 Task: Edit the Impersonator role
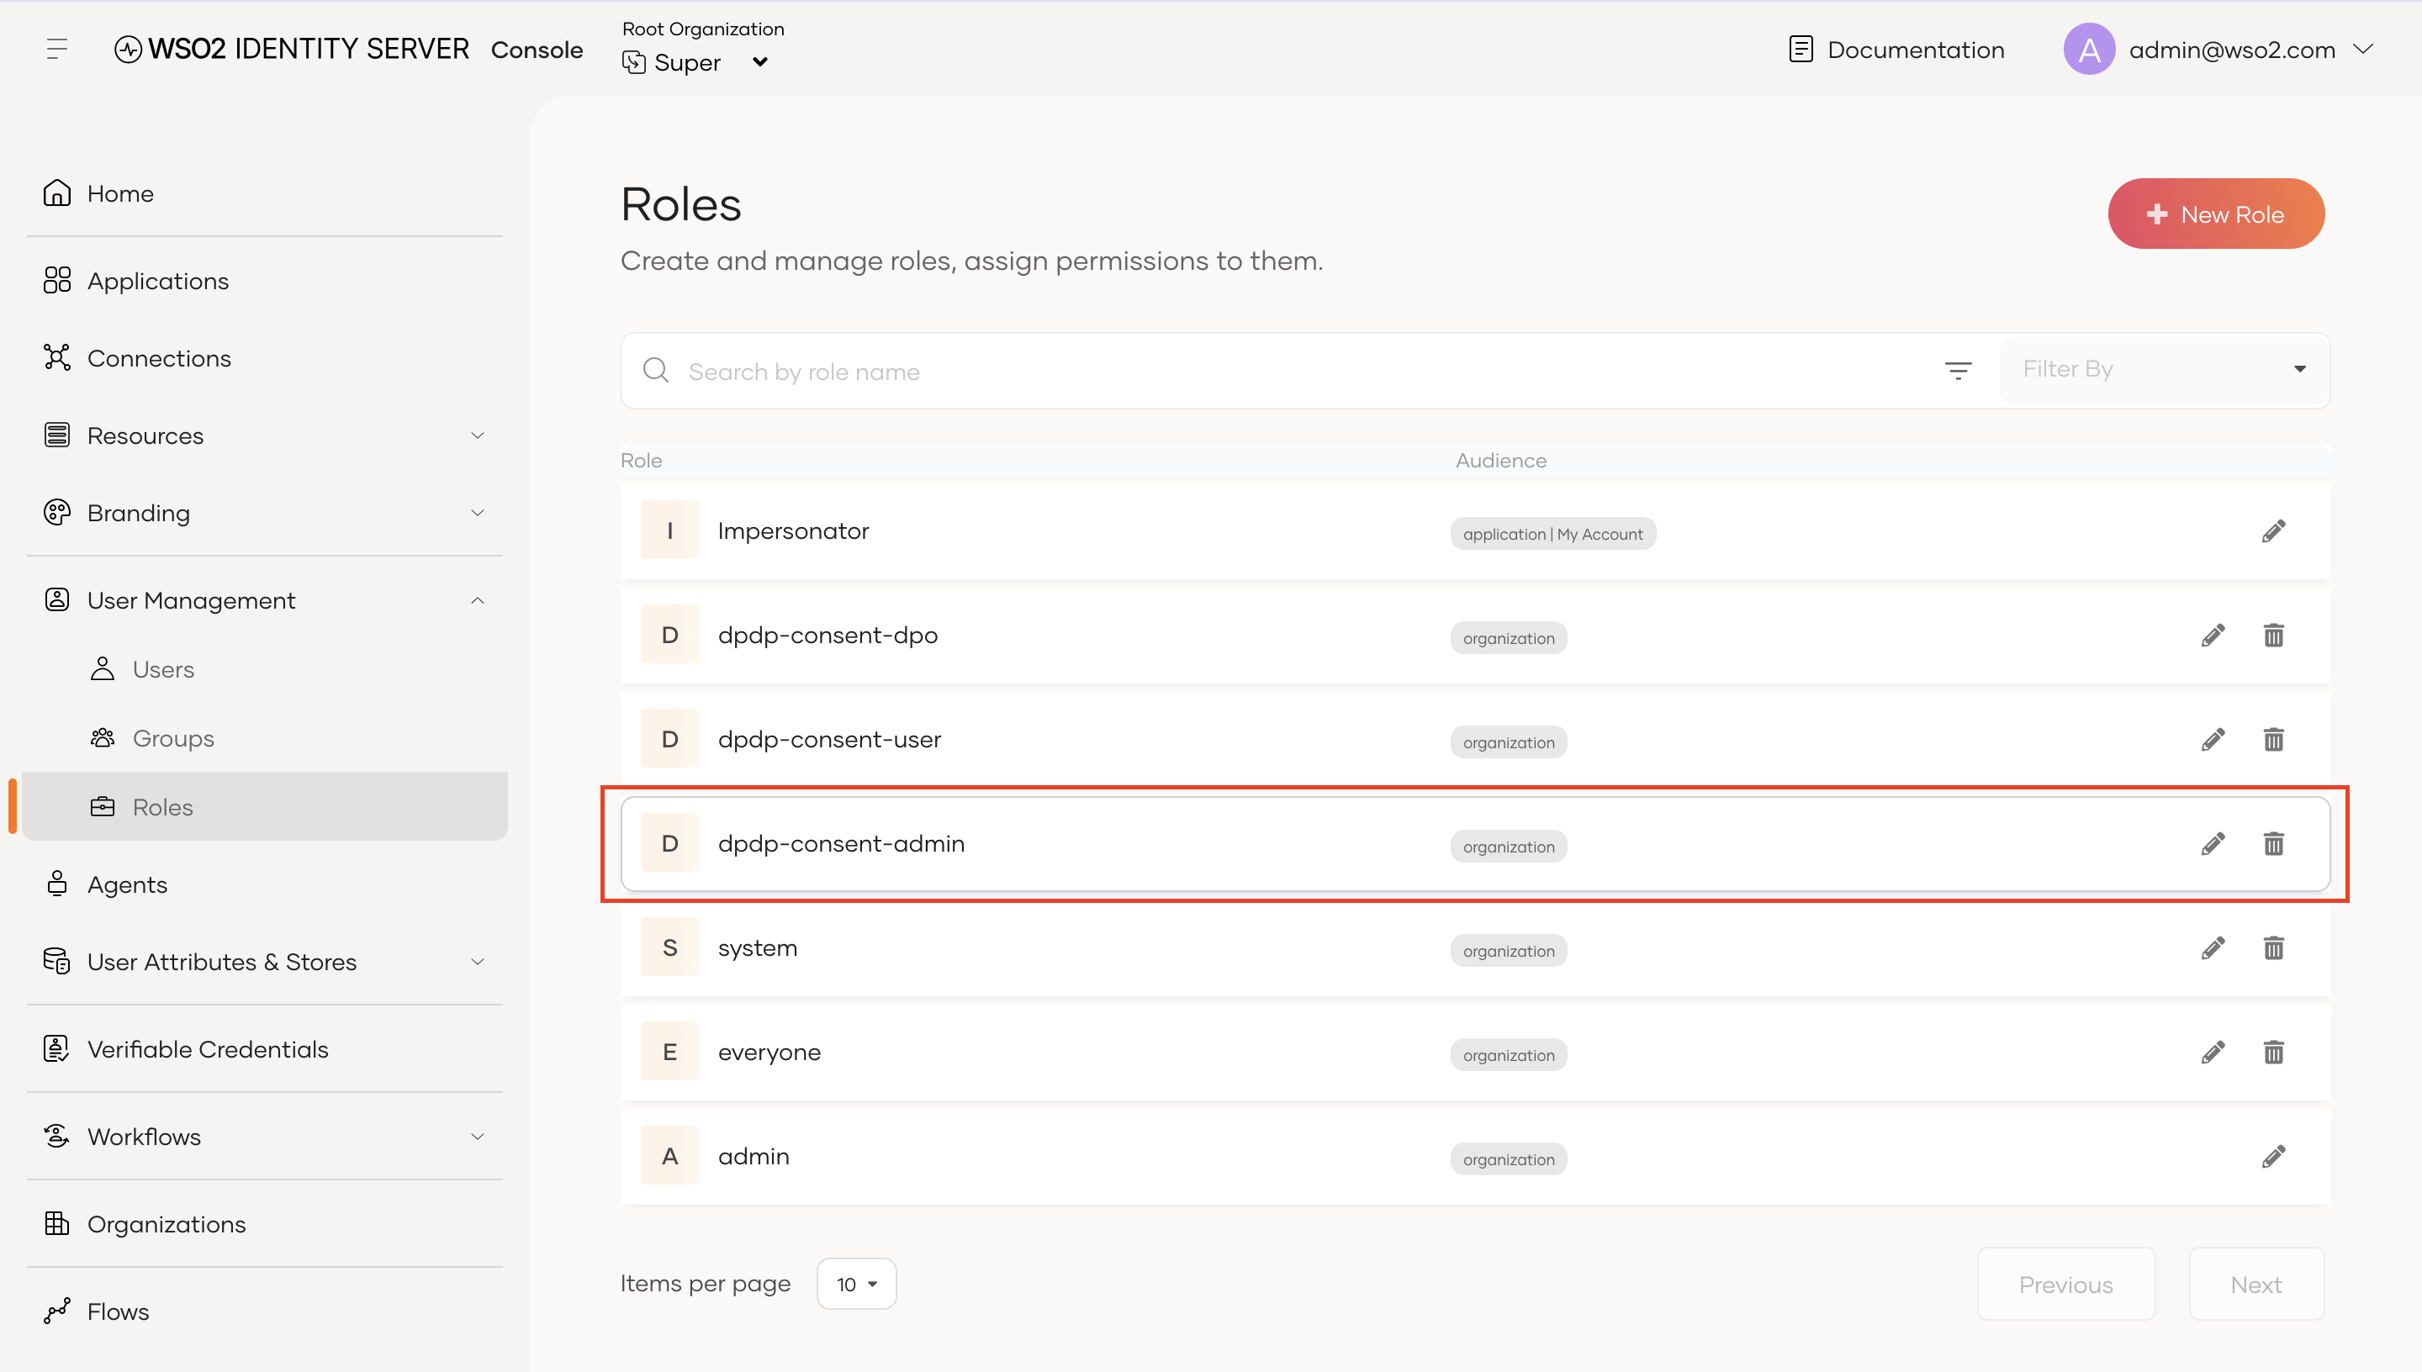[x=2273, y=531]
